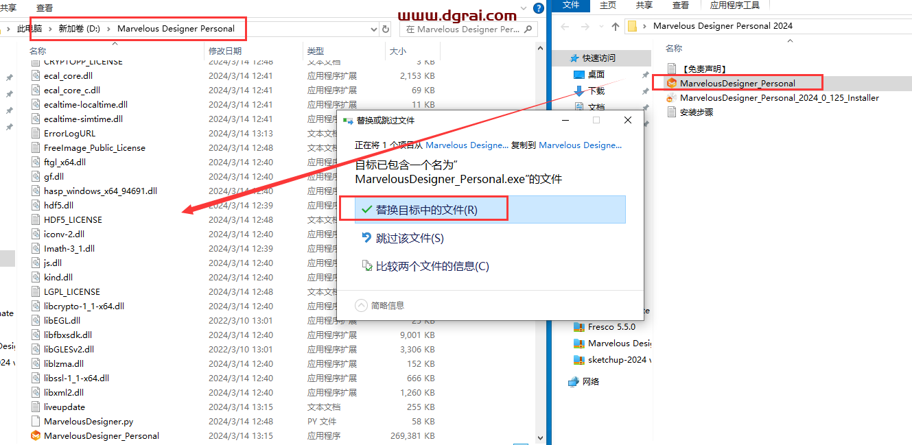The width and height of the screenshot is (912, 445).
Task: Select the libfbxsdk.dll file name
Action: pyautogui.click(x=68, y=335)
